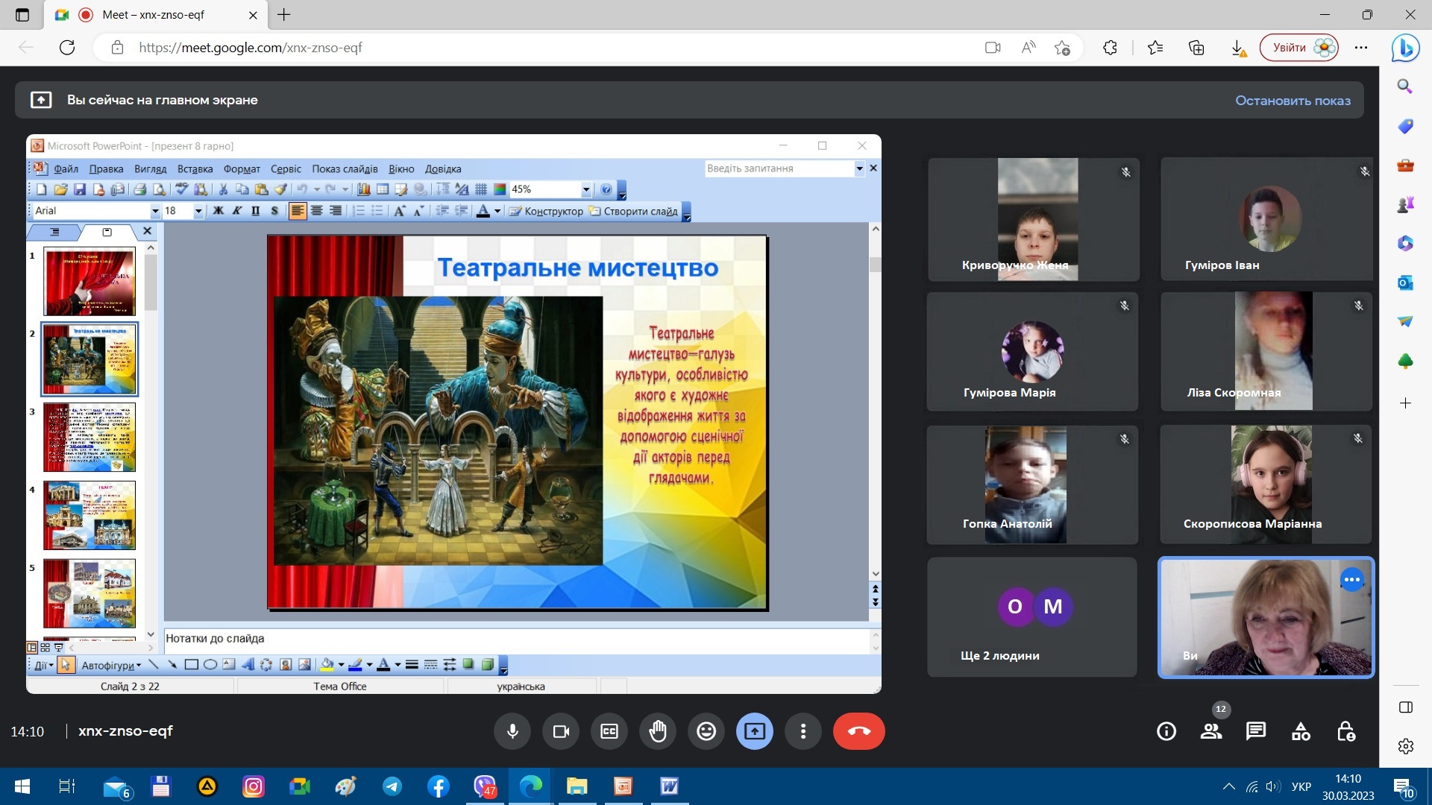Show the participants list icon
Screen dimensions: 1432x805
click(x=1211, y=731)
